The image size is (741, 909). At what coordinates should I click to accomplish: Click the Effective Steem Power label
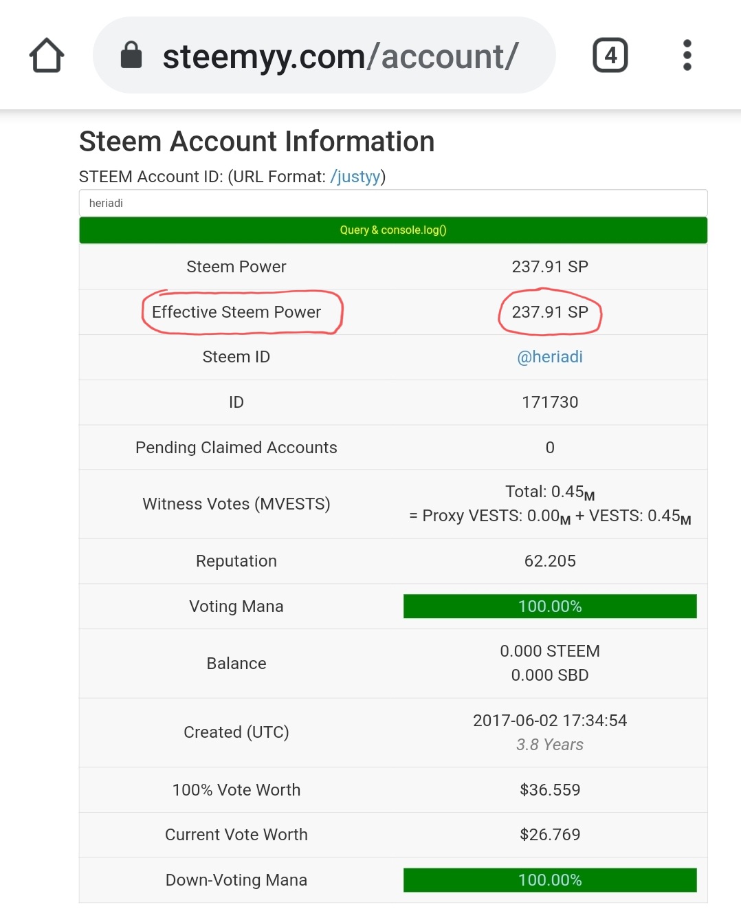click(236, 312)
